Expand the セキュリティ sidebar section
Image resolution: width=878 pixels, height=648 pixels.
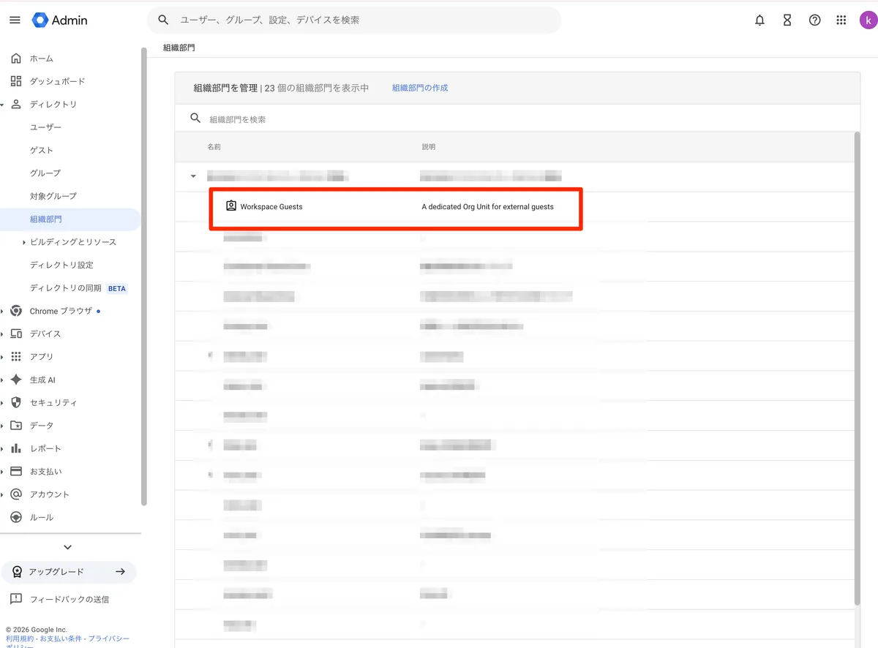click(x=3, y=403)
